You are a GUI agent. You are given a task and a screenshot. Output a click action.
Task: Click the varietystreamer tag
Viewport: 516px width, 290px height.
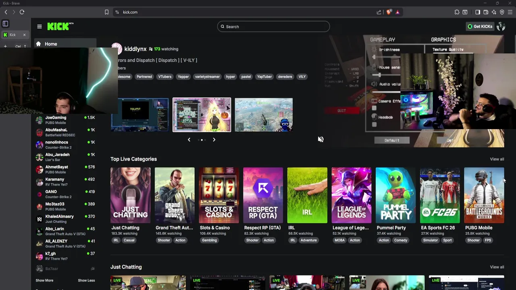[207, 77]
